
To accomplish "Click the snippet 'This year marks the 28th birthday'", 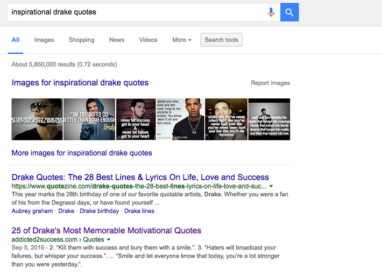I will coord(150,198).
